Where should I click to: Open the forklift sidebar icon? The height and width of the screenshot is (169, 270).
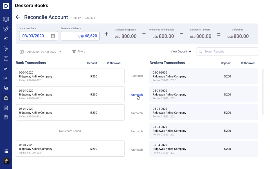point(6,68)
